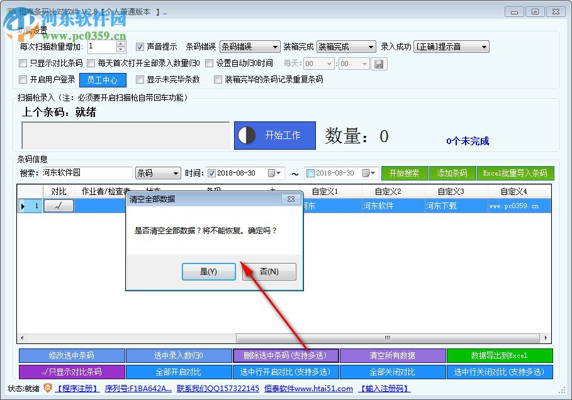Click the checkmark in the 对比 column

(59, 206)
